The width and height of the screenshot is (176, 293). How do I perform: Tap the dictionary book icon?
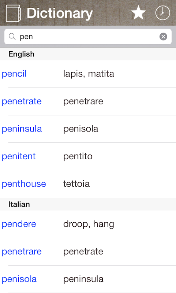(13, 13)
